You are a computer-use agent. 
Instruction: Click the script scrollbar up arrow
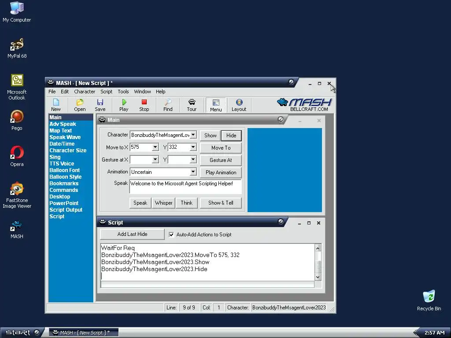pyautogui.click(x=318, y=248)
